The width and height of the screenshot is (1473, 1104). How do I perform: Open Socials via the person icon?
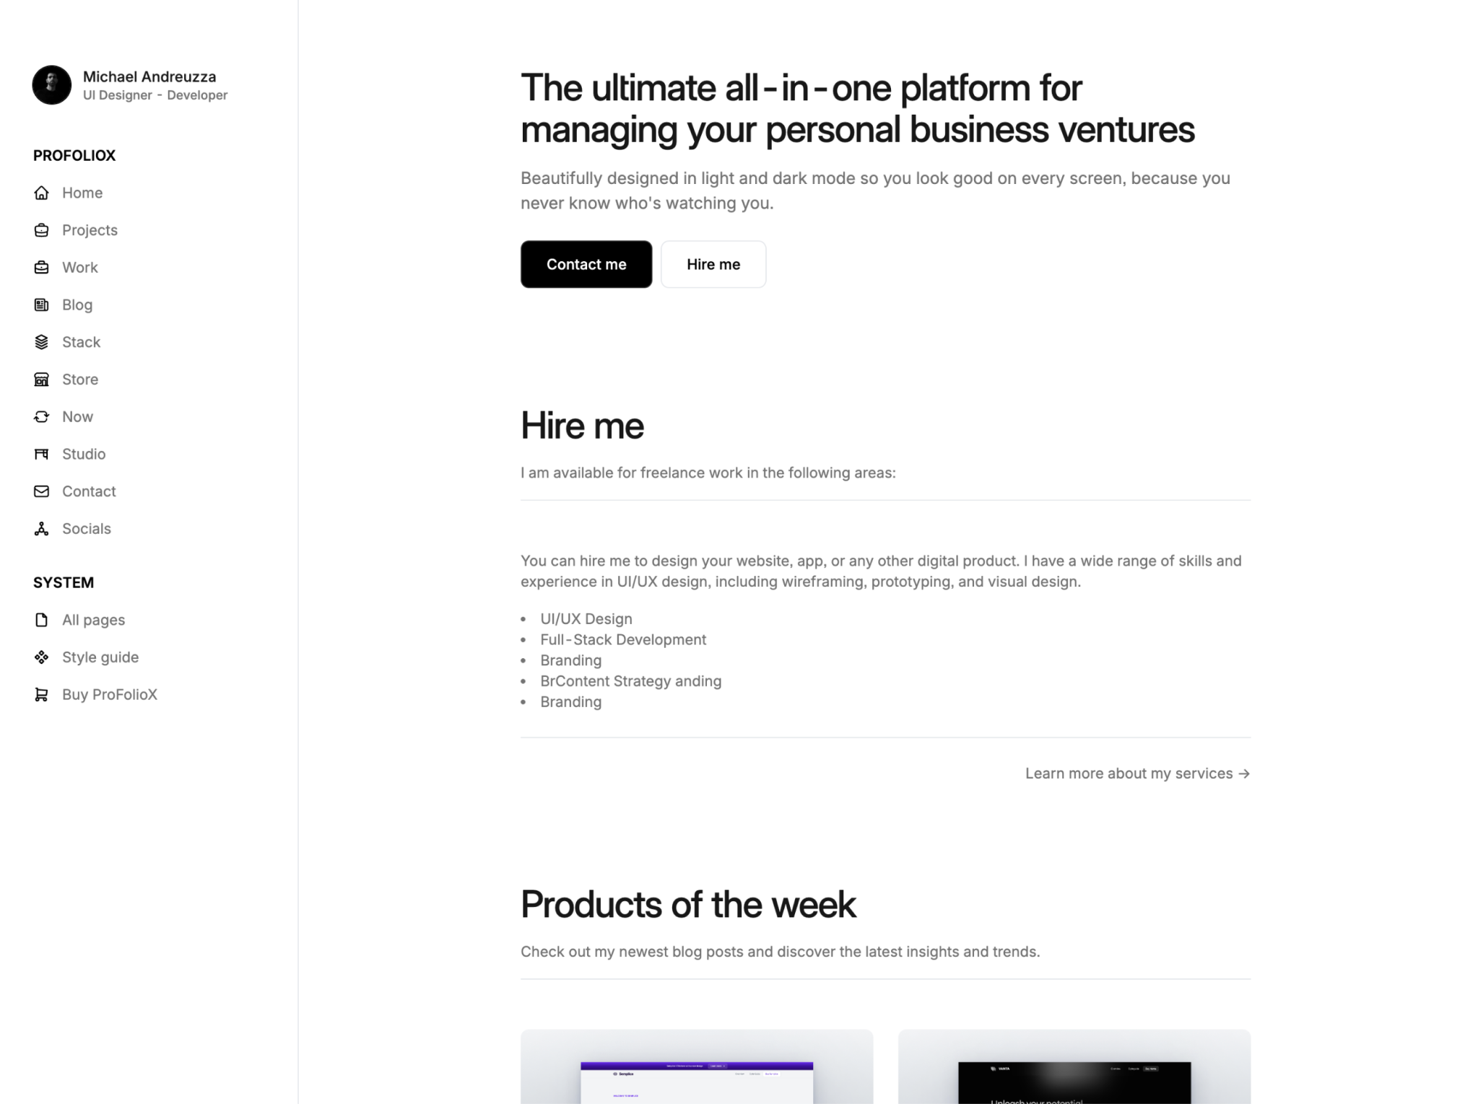pos(42,527)
